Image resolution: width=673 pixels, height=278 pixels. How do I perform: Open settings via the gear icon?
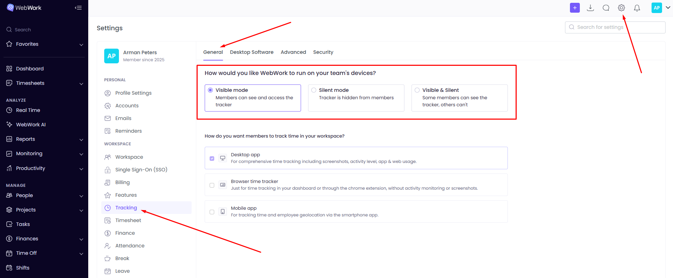pos(621,8)
